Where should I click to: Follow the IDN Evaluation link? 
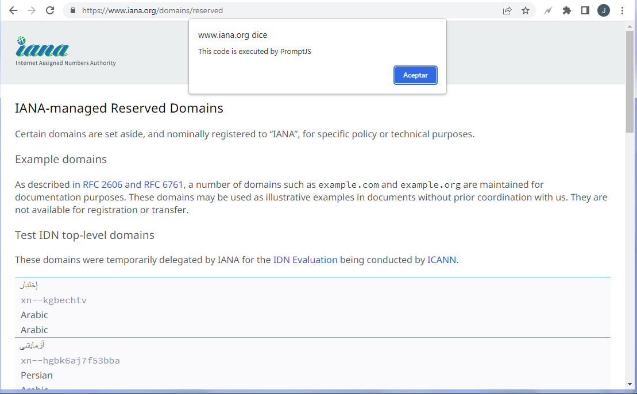[305, 260]
